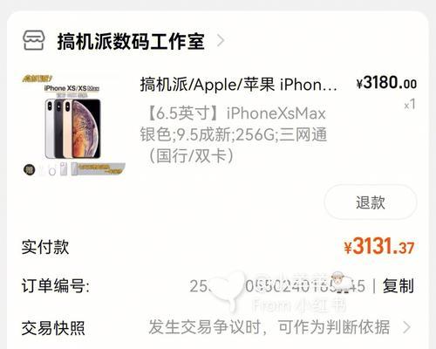Open the 搞机派数码工作室 store page

(131, 41)
